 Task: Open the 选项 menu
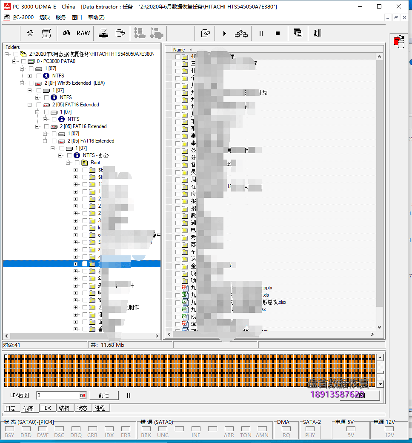coord(45,17)
